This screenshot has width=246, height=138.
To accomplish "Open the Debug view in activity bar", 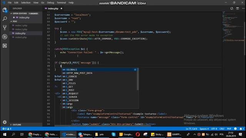I will pos(5,37).
